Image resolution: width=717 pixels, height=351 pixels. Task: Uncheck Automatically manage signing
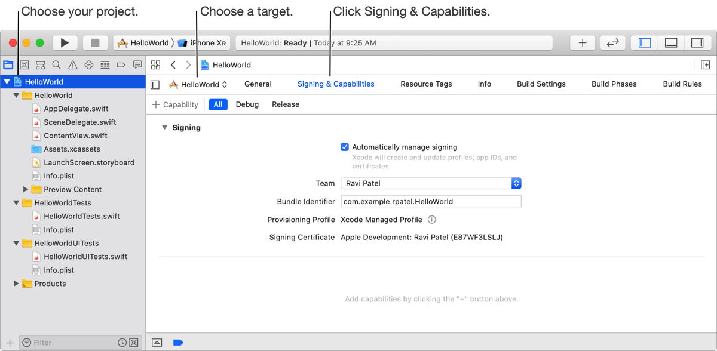pyautogui.click(x=345, y=147)
